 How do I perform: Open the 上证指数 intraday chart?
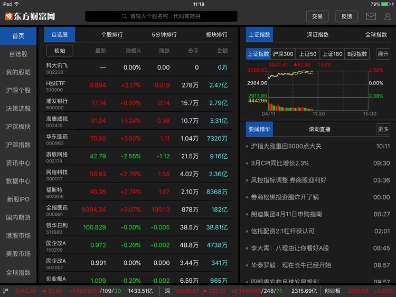pyautogui.click(x=318, y=91)
